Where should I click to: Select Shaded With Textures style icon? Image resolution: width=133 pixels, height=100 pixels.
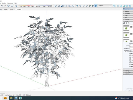pos(93,6)
